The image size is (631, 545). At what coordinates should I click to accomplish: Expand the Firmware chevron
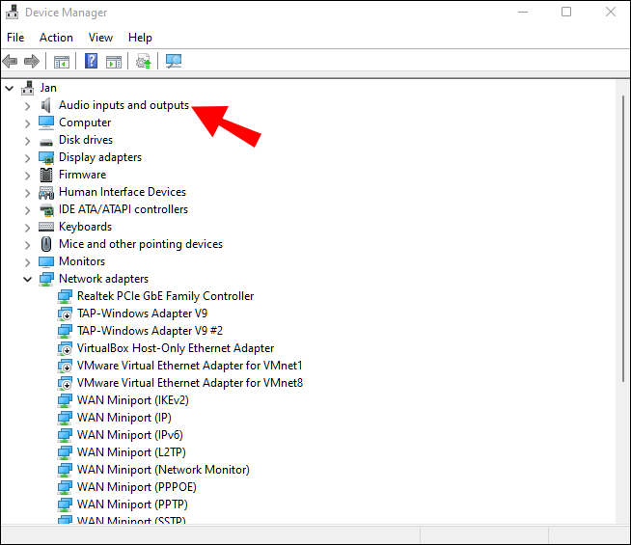click(x=27, y=176)
